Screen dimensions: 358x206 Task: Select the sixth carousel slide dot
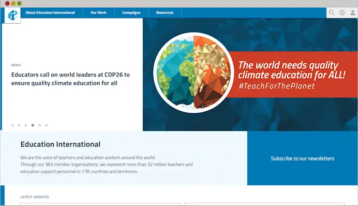coord(46,125)
